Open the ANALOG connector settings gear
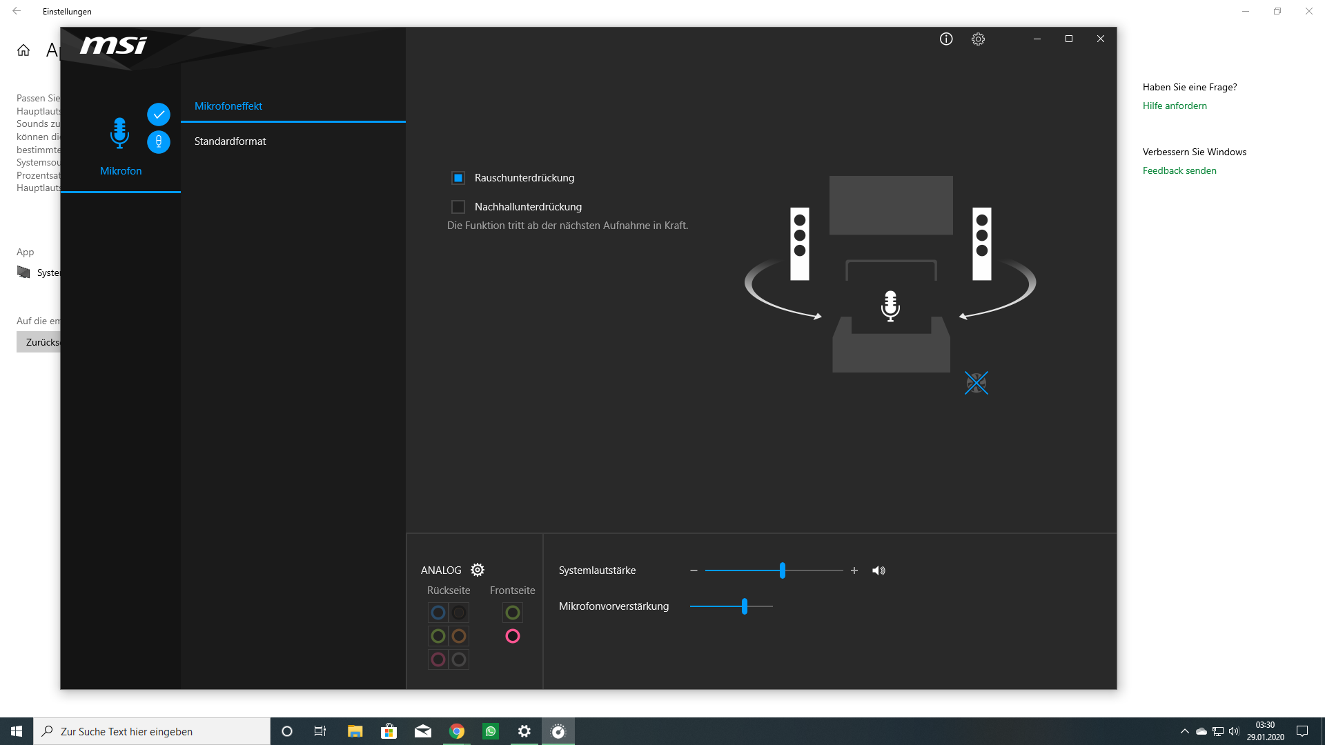1325x745 pixels. 477,570
